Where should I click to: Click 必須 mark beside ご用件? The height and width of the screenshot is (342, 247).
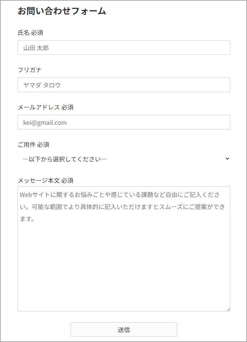[x=43, y=144]
